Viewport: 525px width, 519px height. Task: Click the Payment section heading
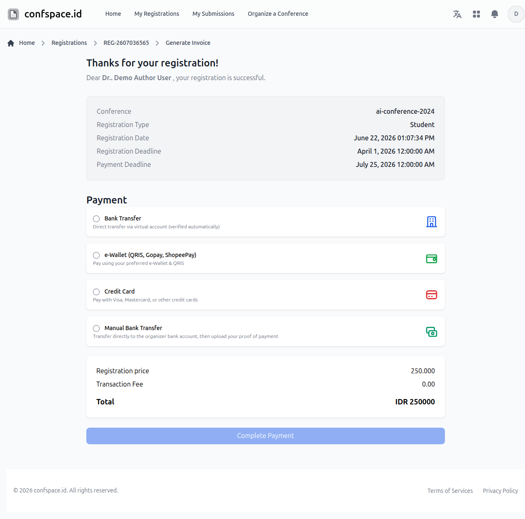tap(107, 200)
